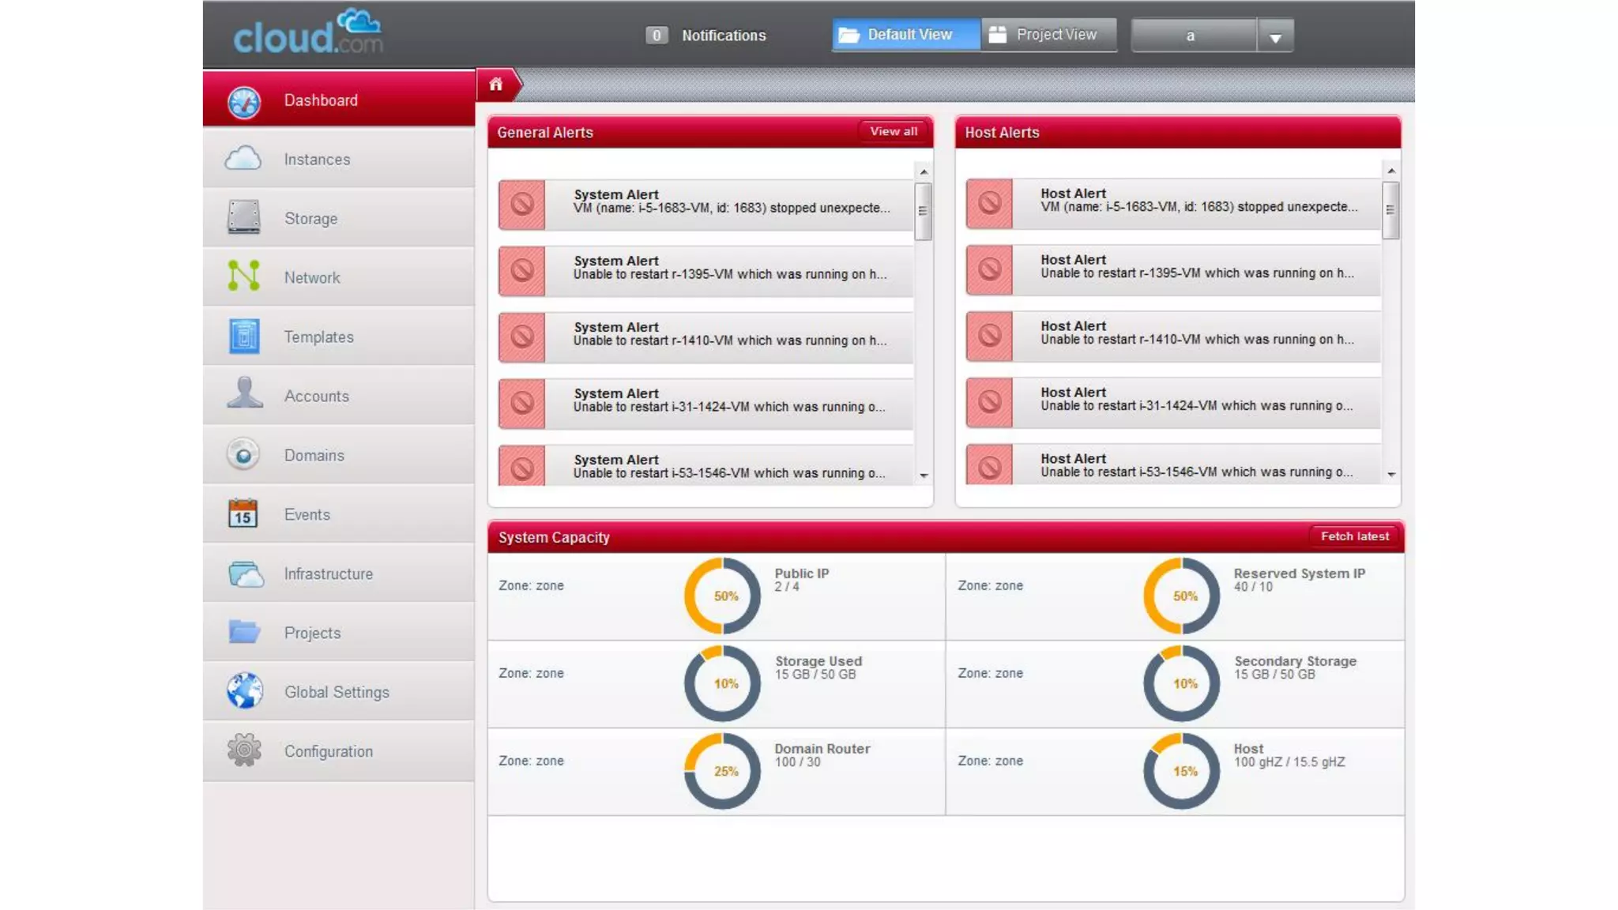Click the Global Settings globe icon
The height and width of the screenshot is (910, 1618).
coord(244,691)
